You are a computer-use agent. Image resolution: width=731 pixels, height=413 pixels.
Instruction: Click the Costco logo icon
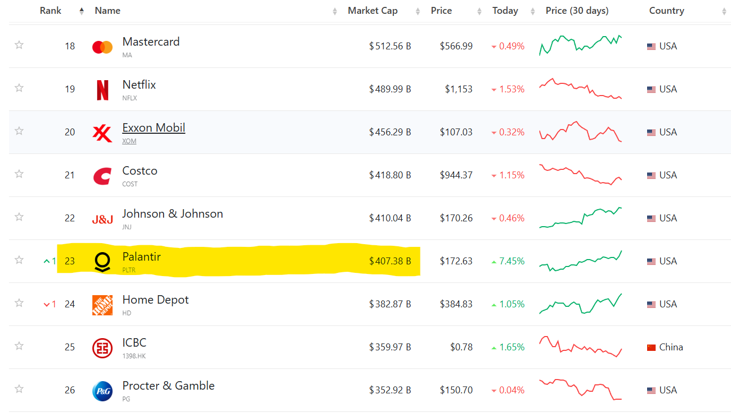click(102, 176)
